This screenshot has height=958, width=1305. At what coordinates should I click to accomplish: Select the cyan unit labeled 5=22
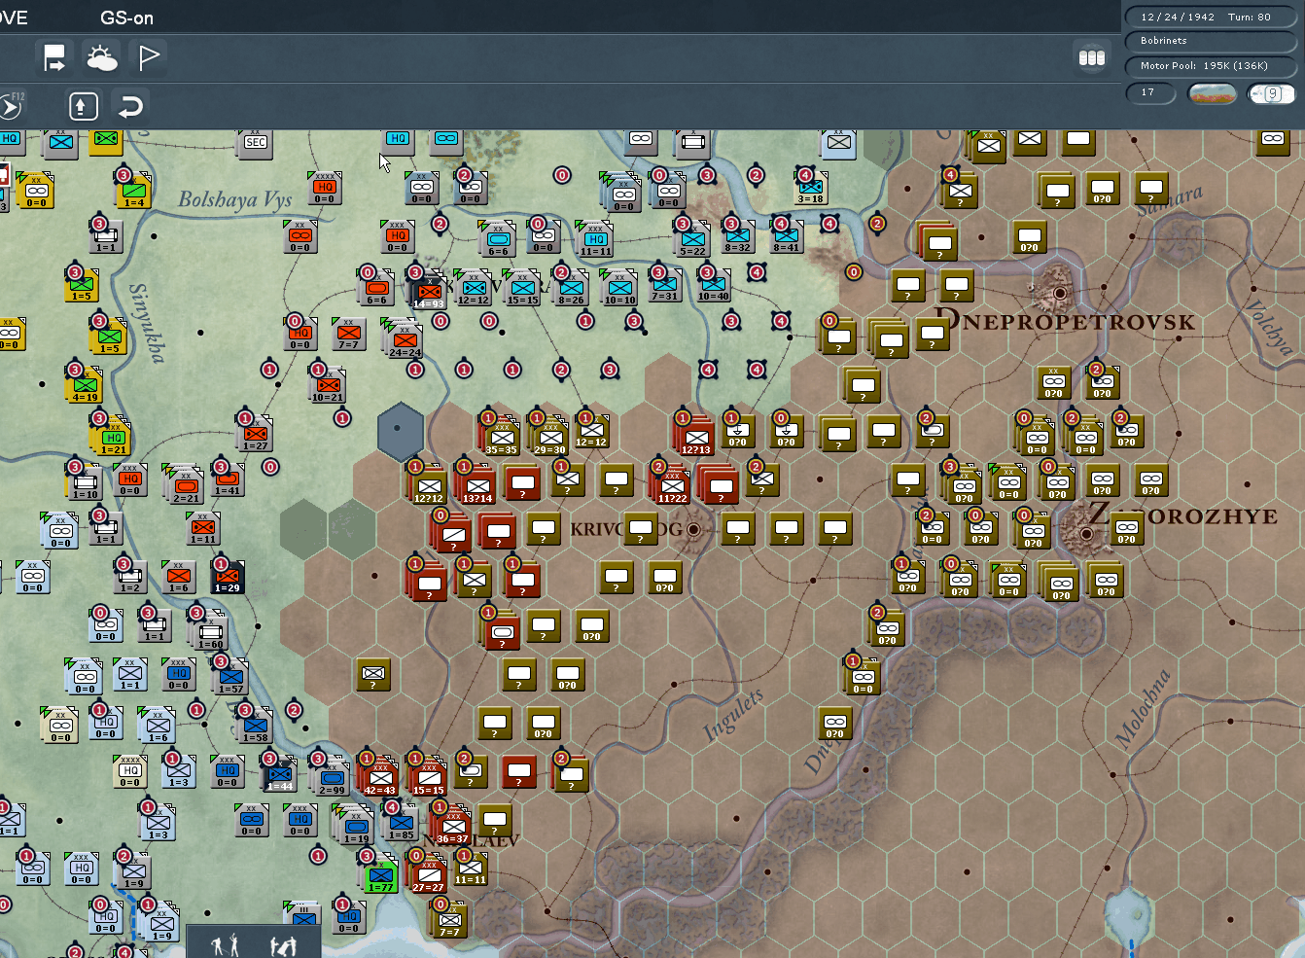coord(692,239)
